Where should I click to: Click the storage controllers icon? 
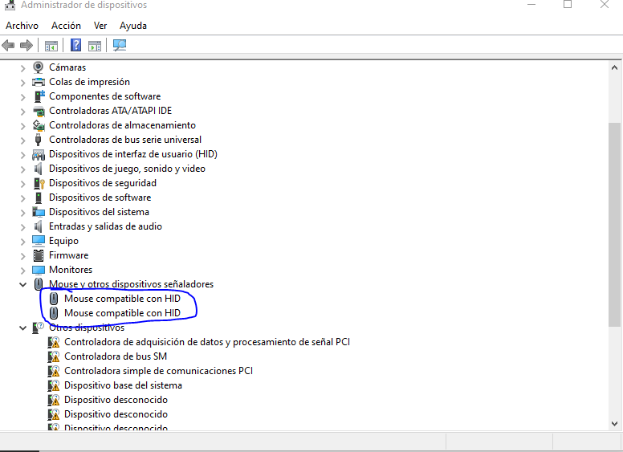point(39,125)
